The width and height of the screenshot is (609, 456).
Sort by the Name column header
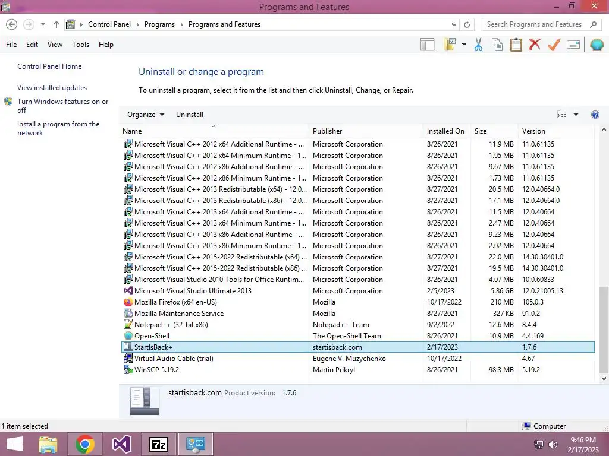214,131
